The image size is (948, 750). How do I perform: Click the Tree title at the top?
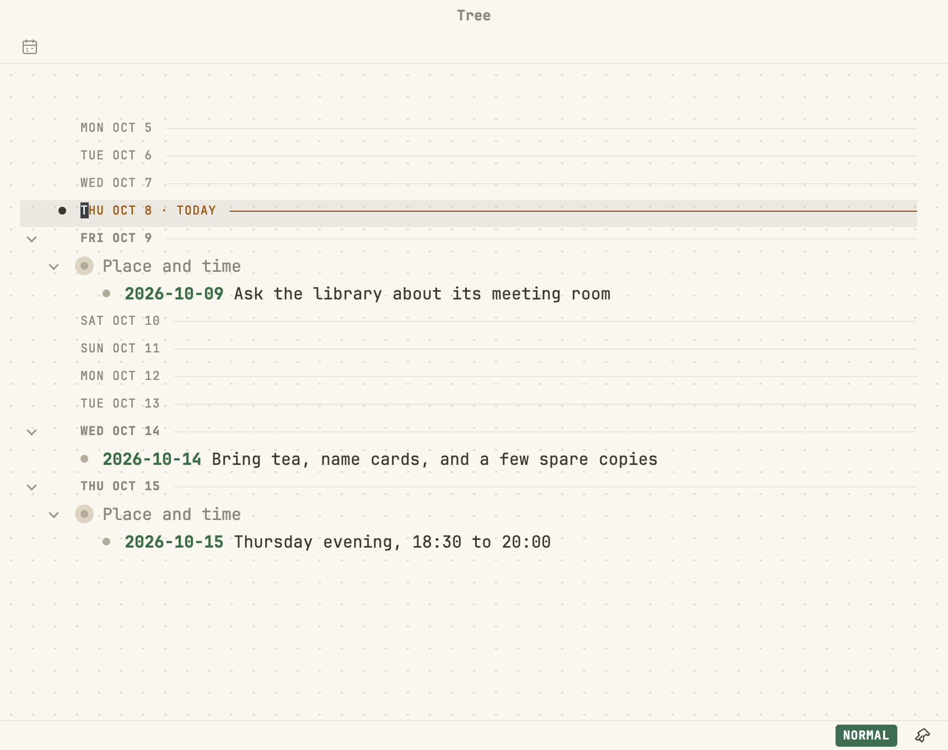[474, 15]
